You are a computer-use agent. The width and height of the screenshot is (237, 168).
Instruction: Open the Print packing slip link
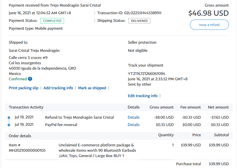tap(24, 88)
